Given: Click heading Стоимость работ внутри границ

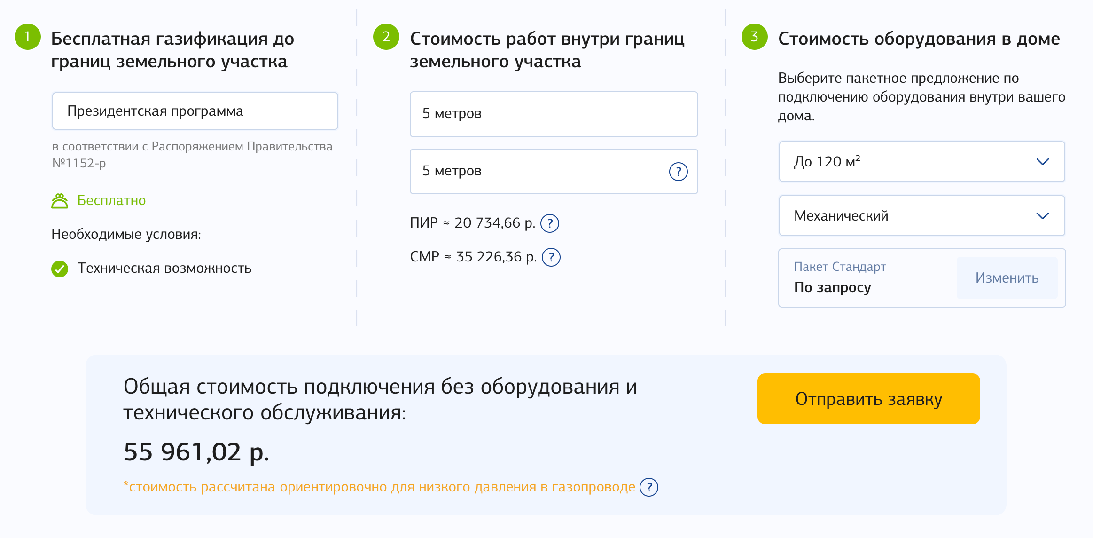Looking at the screenshot, I should (x=547, y=50).
